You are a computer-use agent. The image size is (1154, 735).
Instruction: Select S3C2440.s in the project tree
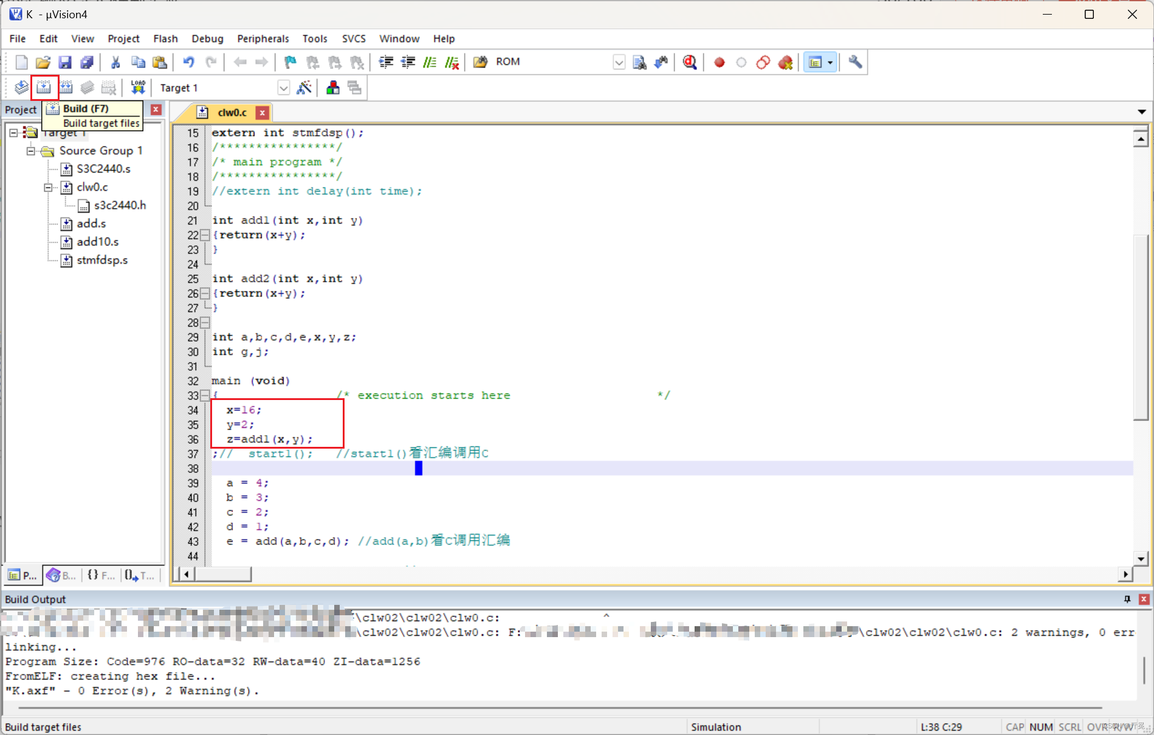click(x=103, y=169)
